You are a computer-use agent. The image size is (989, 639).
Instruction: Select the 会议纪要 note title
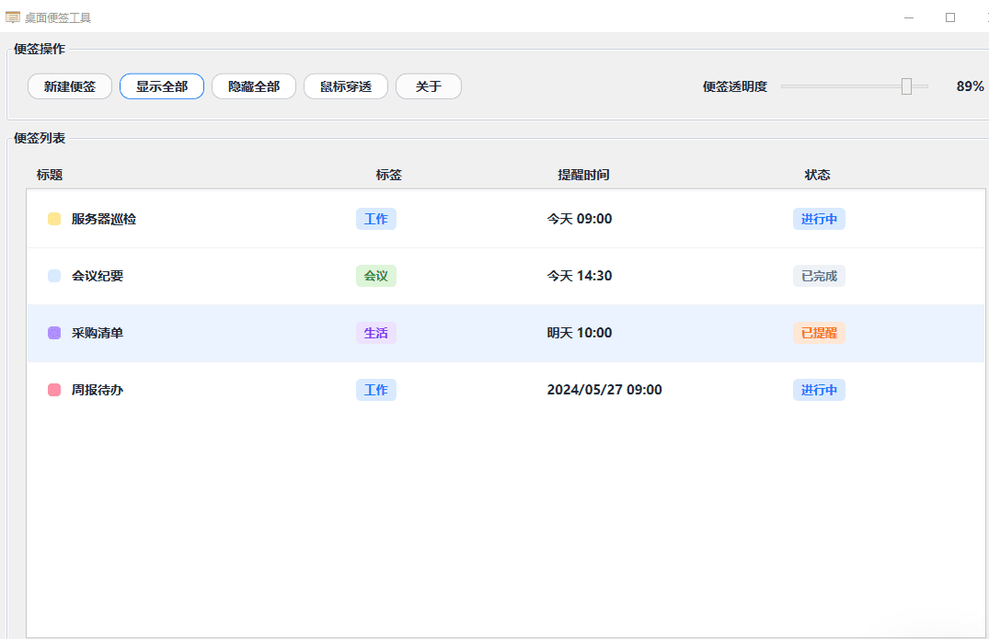click(98, 276)
